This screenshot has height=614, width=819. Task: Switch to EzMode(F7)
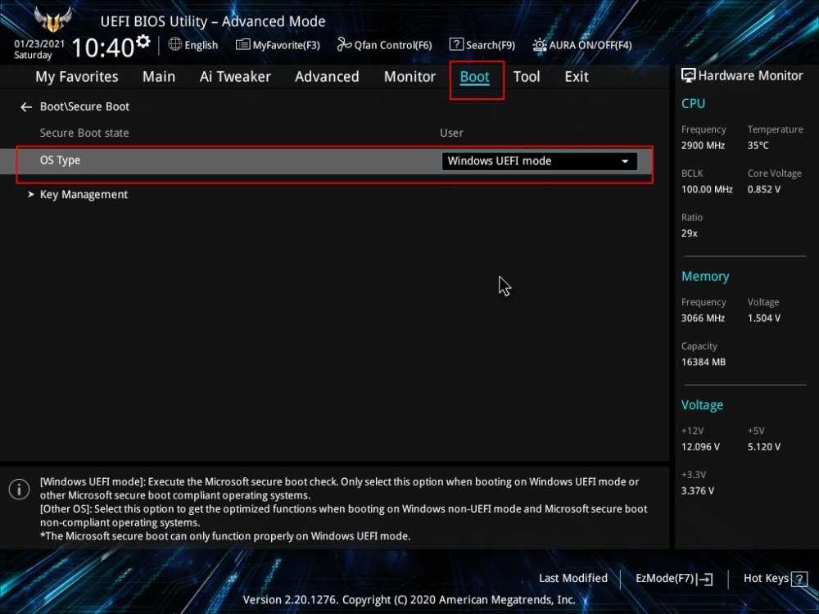tap(673, 579)
